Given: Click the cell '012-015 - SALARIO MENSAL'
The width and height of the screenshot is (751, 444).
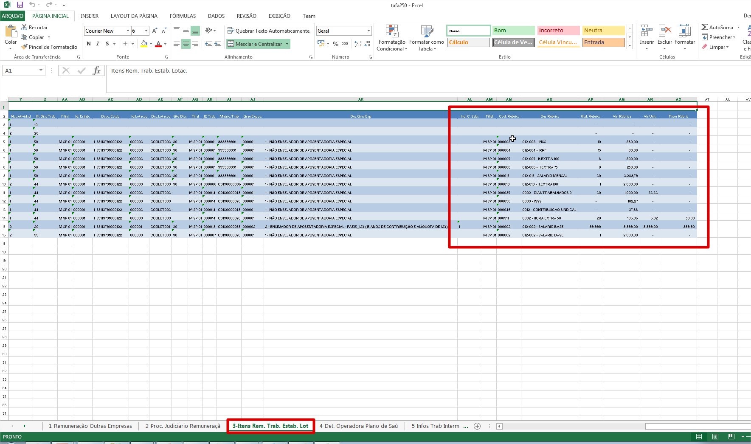Looking at the screenshot, I should tap(549, 176).
